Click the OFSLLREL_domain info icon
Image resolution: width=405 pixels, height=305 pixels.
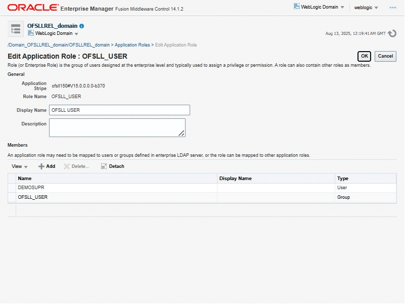tap(81, 26)
